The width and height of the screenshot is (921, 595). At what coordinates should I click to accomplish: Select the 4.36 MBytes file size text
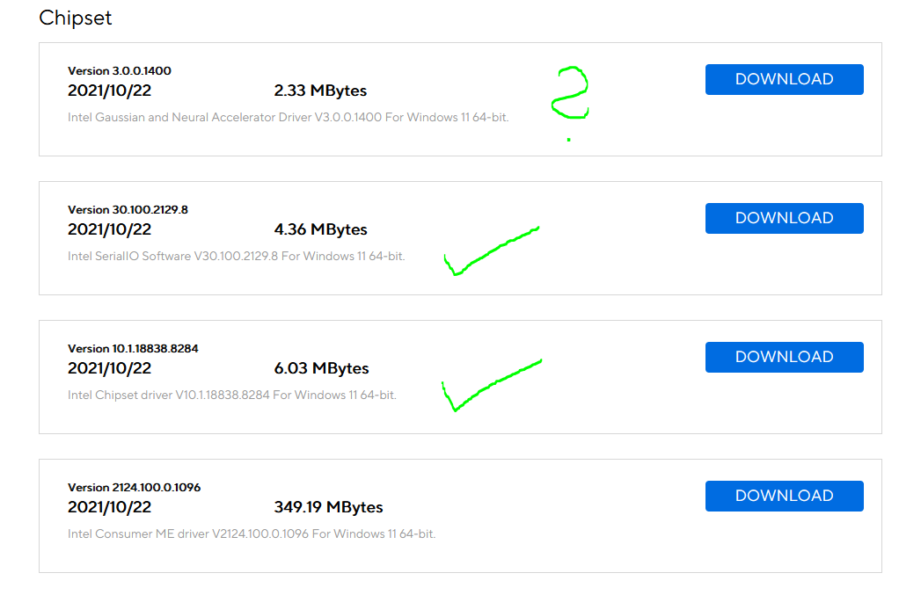click(x=320, y=229)
